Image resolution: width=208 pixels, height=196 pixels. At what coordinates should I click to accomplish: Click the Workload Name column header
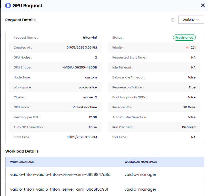pos(22,162)
